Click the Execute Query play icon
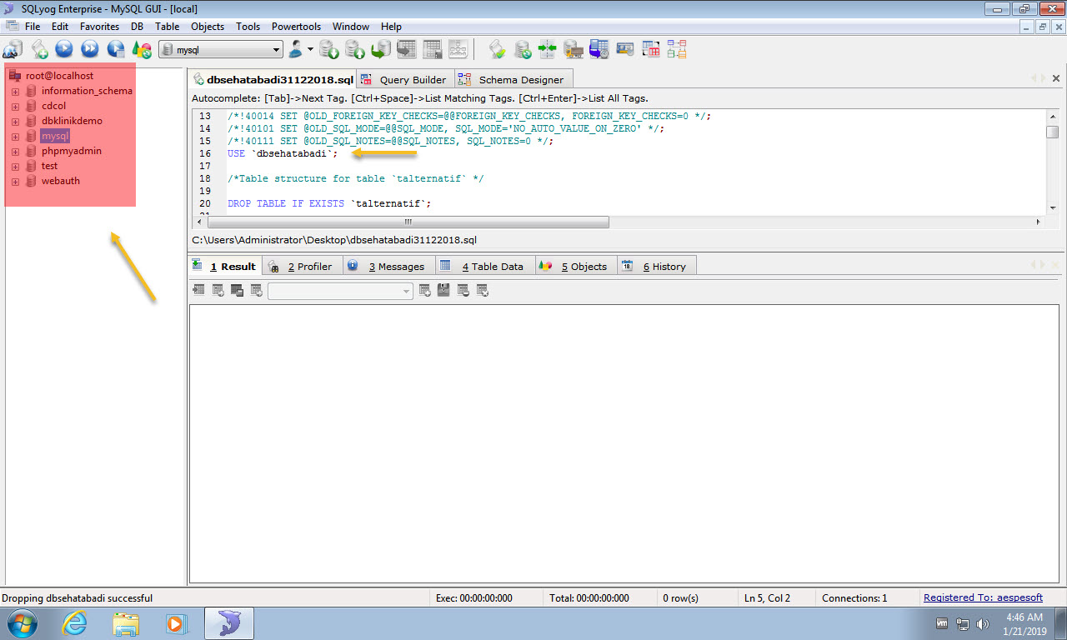The image size is (1067, 640). click(64, 49)
